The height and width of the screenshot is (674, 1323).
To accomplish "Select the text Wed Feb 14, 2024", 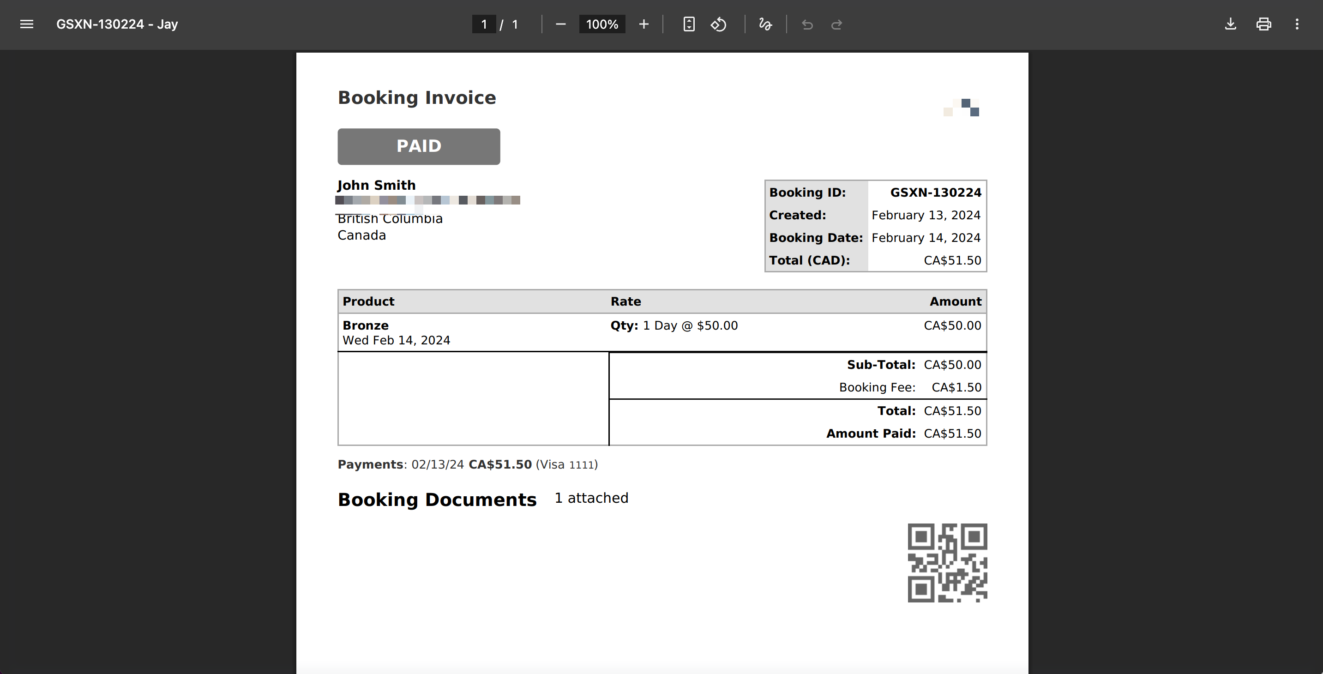I will click(396, 340).
